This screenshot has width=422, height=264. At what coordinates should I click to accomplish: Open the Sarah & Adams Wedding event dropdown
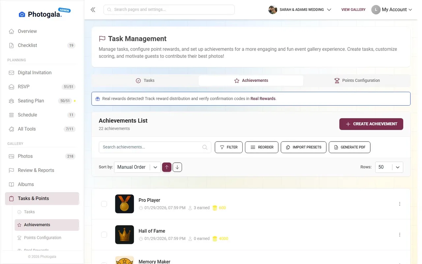point(300,10)
